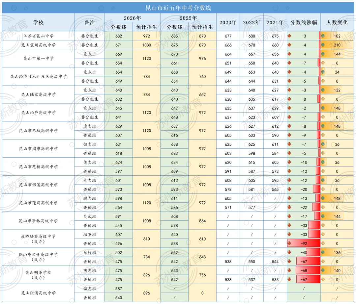
Task: Click the school name 康桥培英高级中学（民办）
Action: [38, 239]
